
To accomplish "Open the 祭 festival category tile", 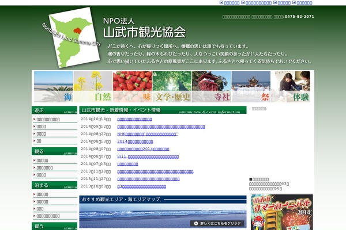I will (x=251, y=86).
